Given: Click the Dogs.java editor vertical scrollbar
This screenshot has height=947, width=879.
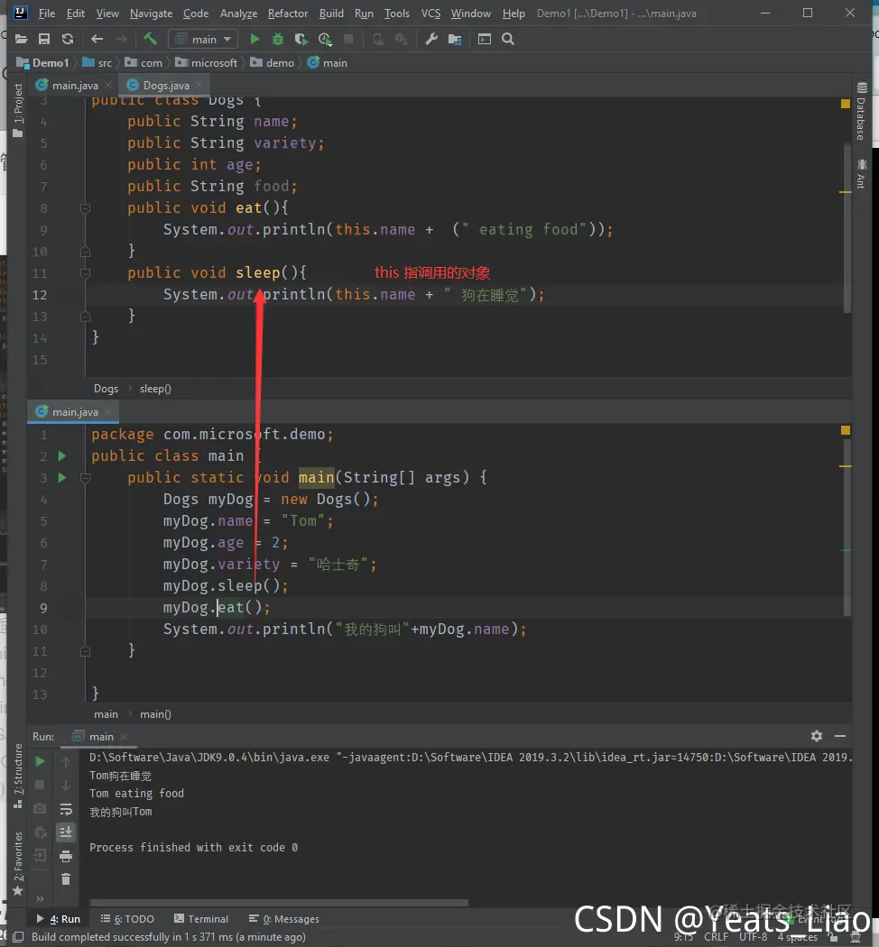Looking at the screenshot, I should click(x=847, y=226).
